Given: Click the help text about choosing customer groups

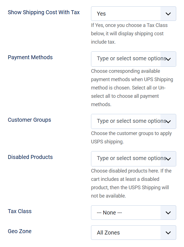Looking at the screenshot, I should coord(131,138).
